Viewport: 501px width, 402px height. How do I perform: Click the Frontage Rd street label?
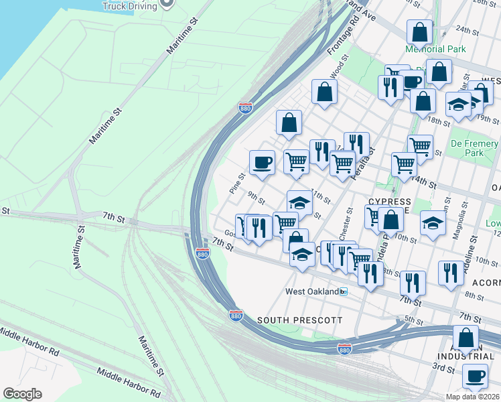coord(343,35)
